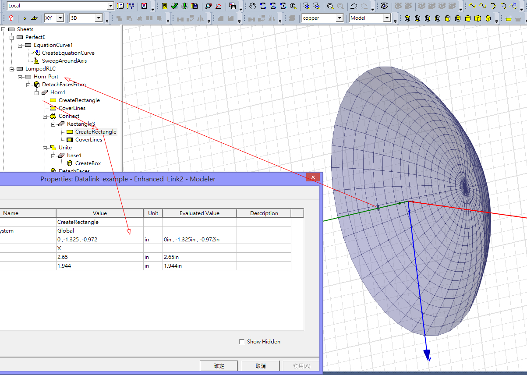Click the Value column header
Viewport: 527px width, 375px height.
[x=100, y=213]
